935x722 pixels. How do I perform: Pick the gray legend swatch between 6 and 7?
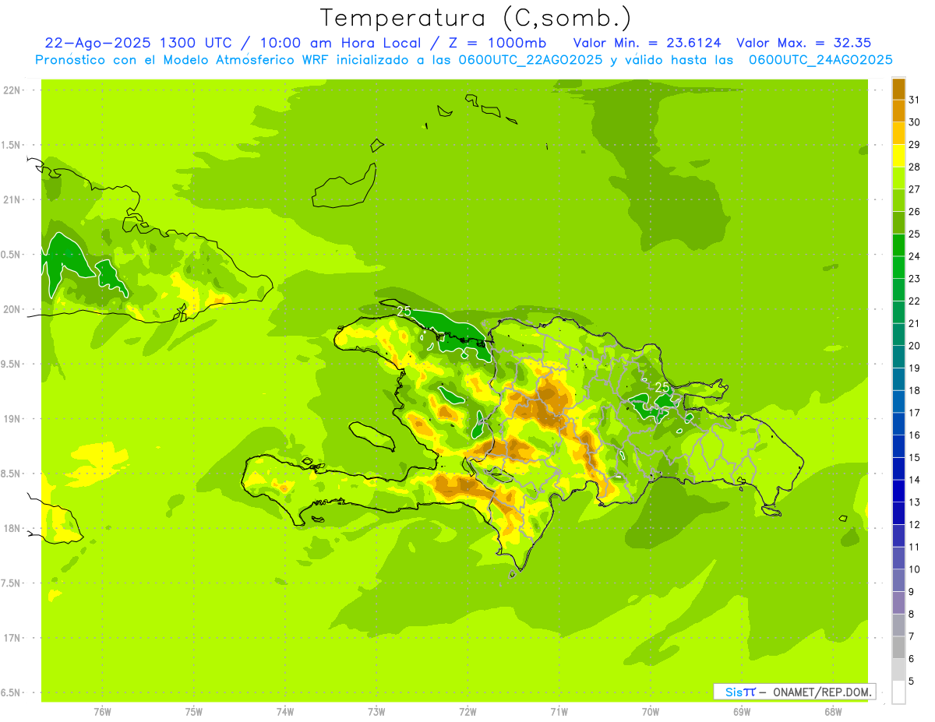click(x=898, y=647)
